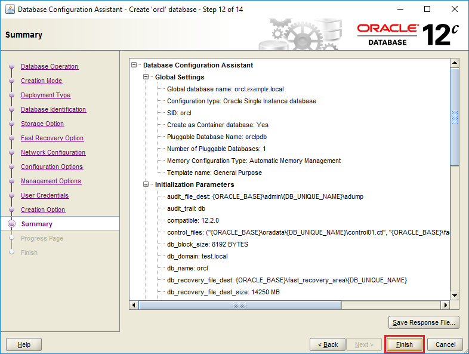469x354 pixels.
Task: Go to Creation Mode step
Action: point(42,81)
